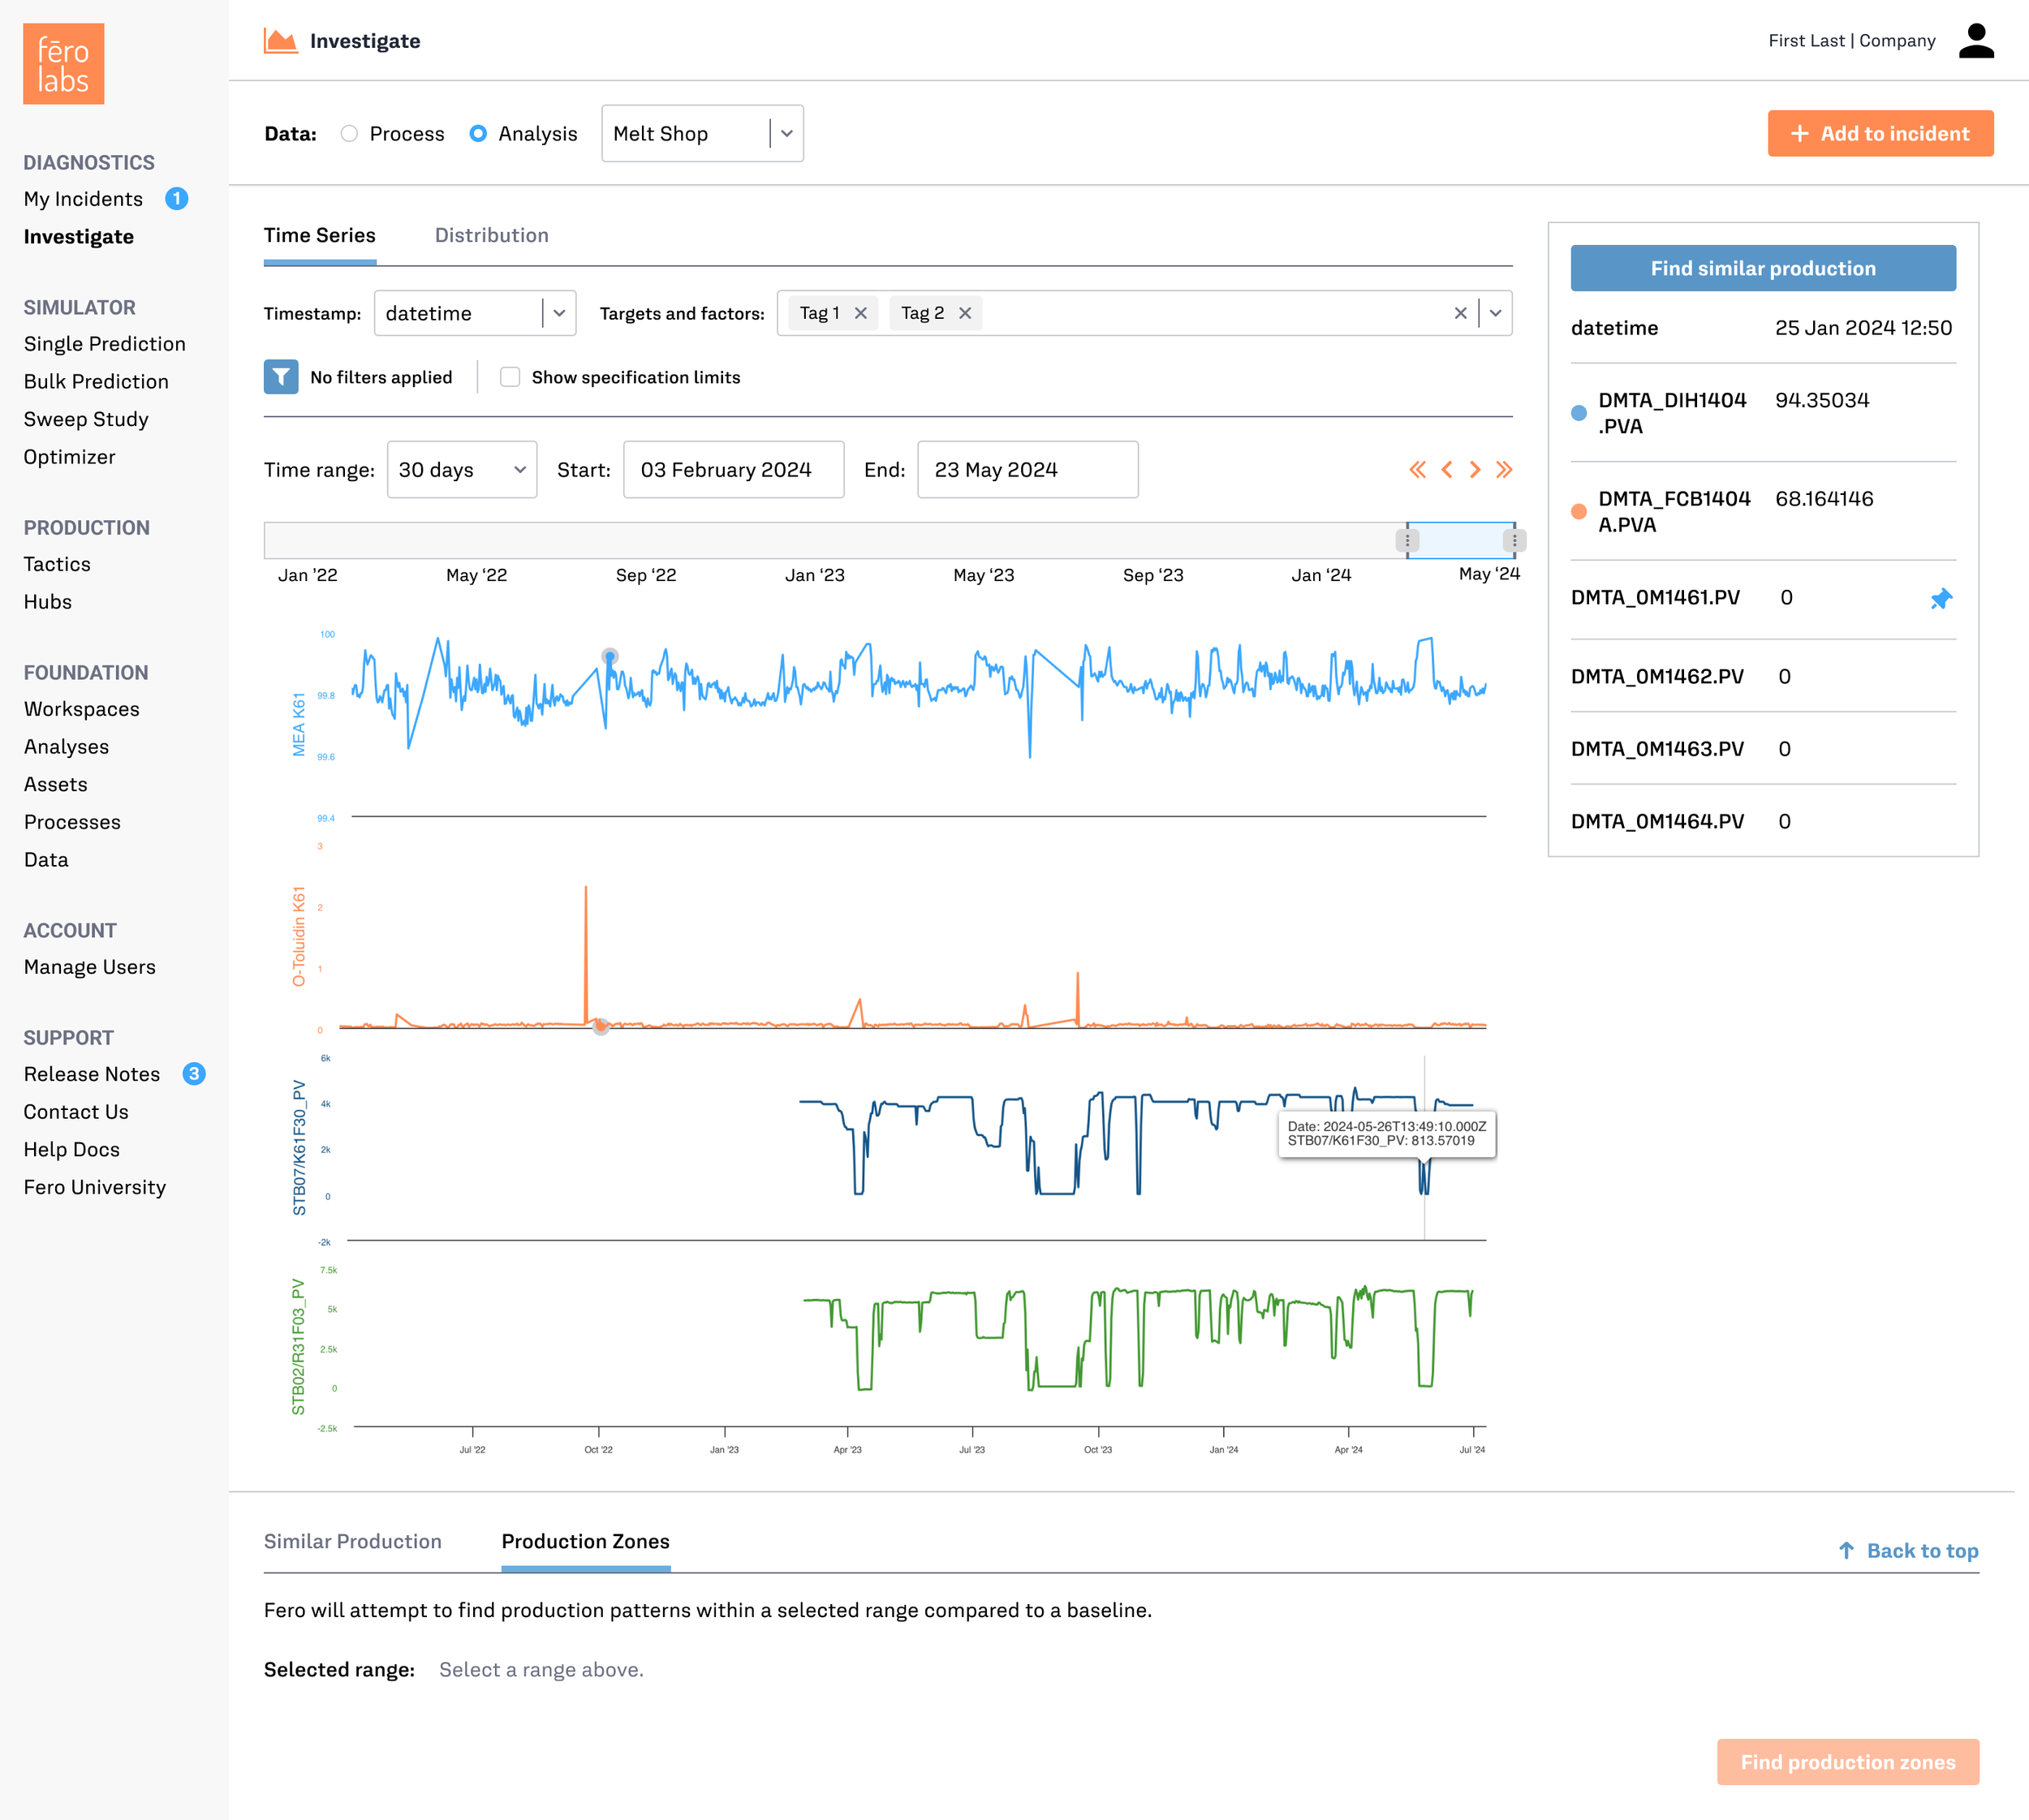Step back one period with left chevron

[1446, 470]
